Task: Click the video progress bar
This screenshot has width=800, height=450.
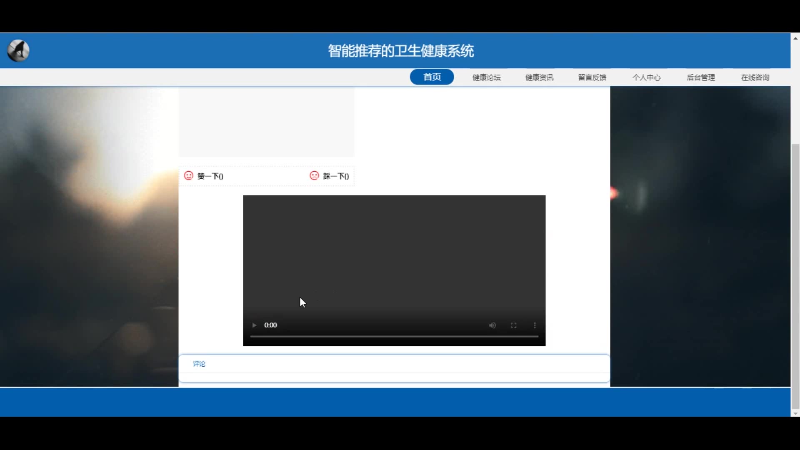Action: (x=394, y=336)
